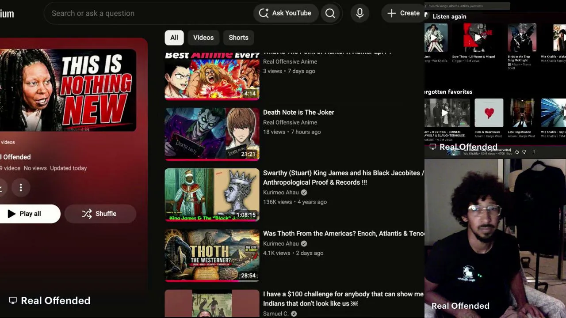Open the '$100 challenge' video title
Image resolution: width=566 pixels, height=318 pixels.
coord(343,299)
